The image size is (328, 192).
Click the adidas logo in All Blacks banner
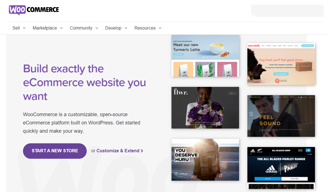pyautogui.click(x=271, y=169)
